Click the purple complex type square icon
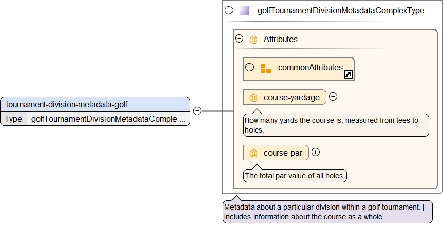The height and width of the screenshot is (225, 444). [x=244, y=10]
